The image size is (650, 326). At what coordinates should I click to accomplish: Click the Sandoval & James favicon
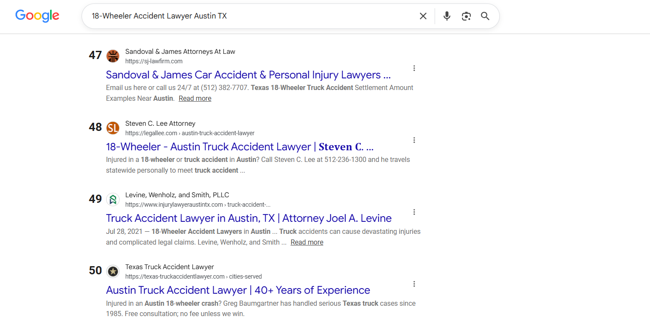click(x=113, y=56)
